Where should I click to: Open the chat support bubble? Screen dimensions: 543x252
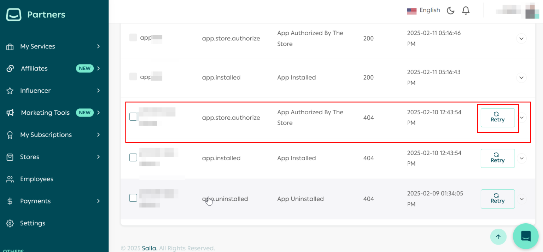[526, 236]
